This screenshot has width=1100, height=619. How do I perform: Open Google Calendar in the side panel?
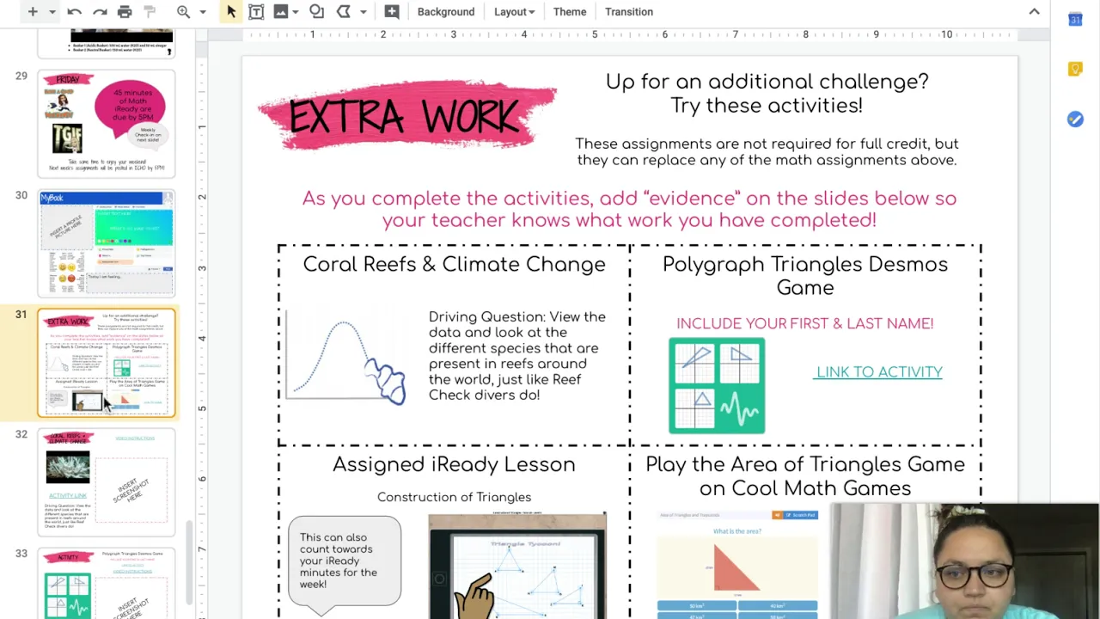click(1075, 19)
